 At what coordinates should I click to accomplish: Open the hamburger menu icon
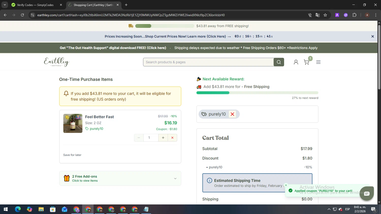coord(318,62)
